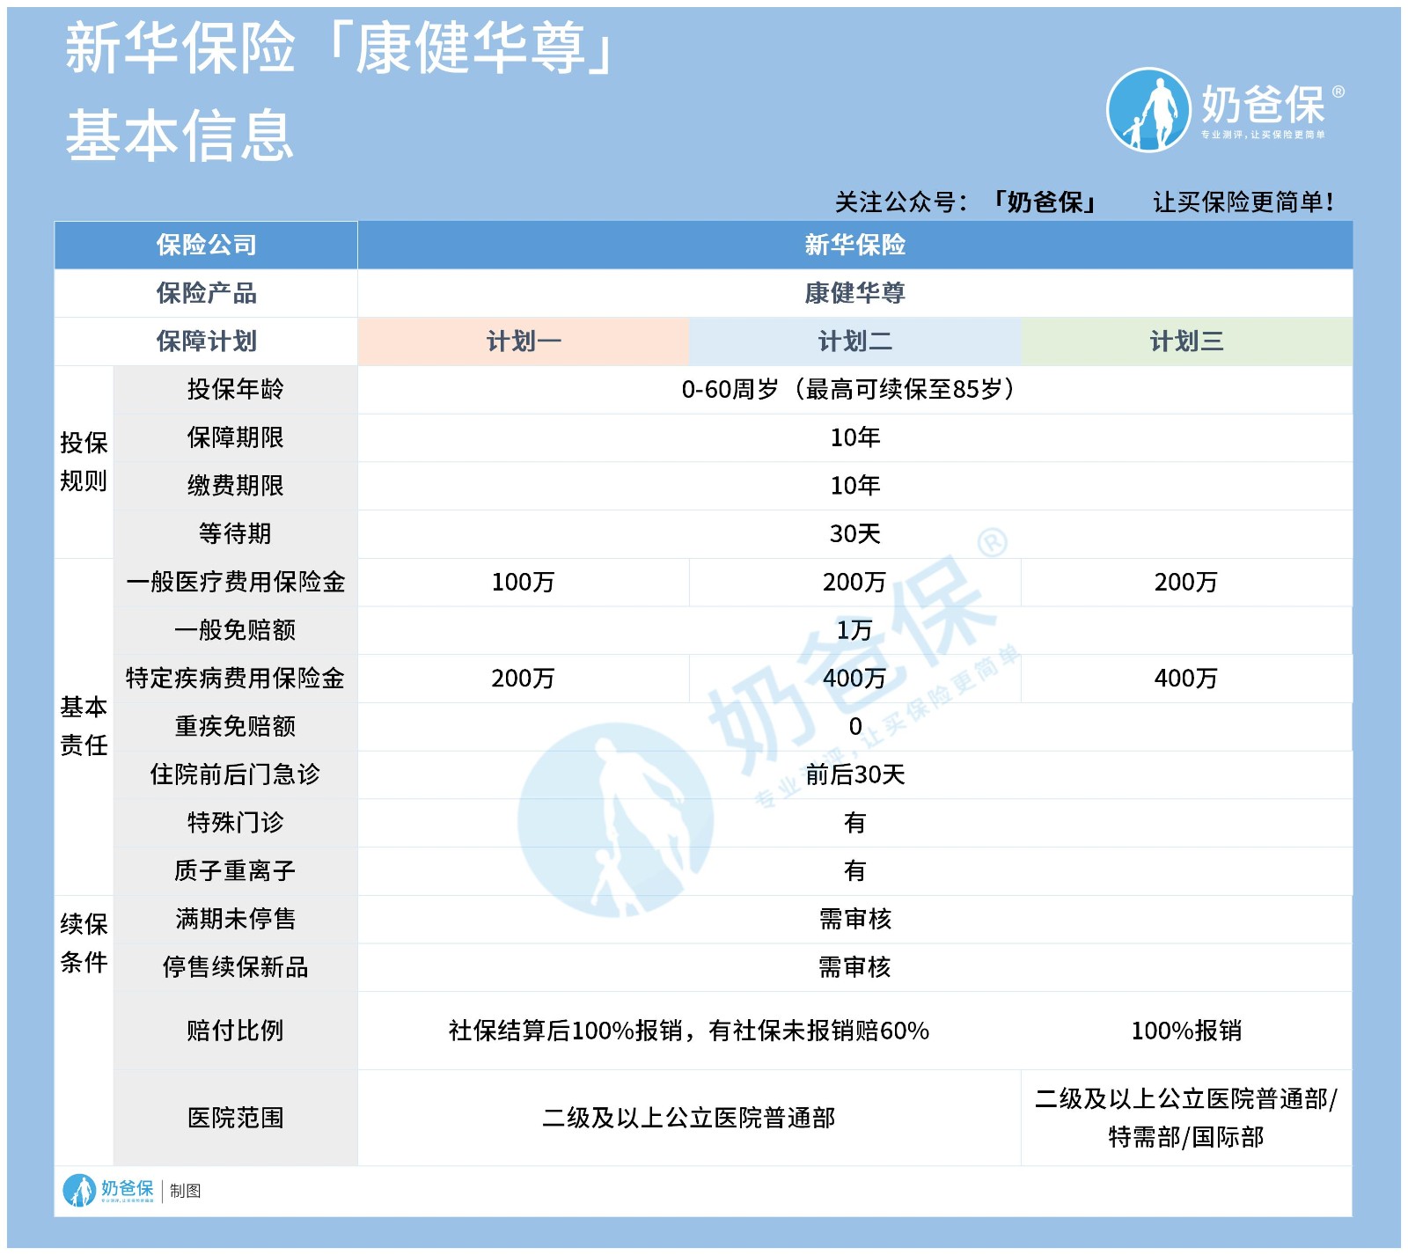Click the 特定疾病费用保险金 row label
Image resolution: width=1408 pixels, height=1255 pixels.
click(235, 679)
